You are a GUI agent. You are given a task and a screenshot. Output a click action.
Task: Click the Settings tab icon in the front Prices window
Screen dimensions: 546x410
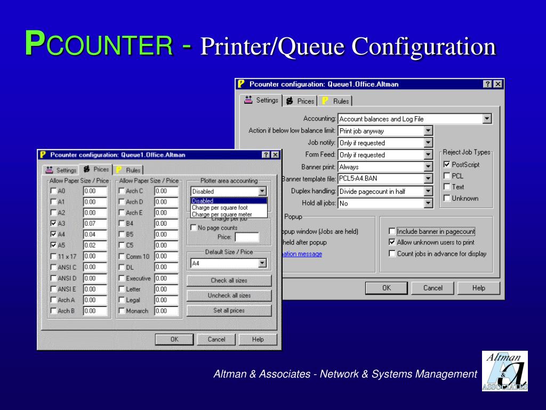[50, 170]
